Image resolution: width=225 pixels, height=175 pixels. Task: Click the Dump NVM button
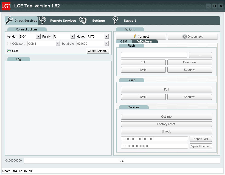(143, 97)
